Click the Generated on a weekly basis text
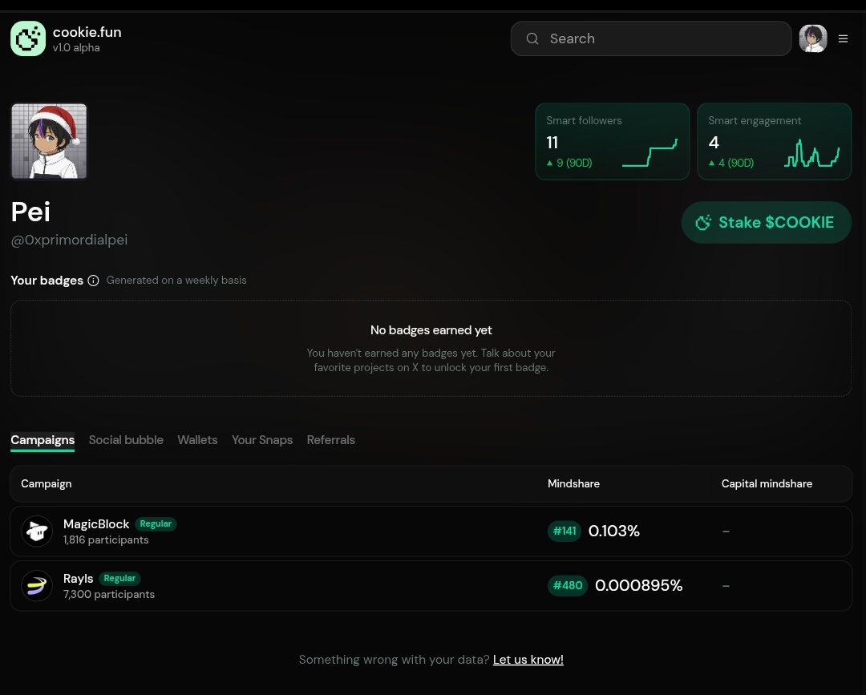This screenshot has width=866, height=695. (x=176, y=281)
